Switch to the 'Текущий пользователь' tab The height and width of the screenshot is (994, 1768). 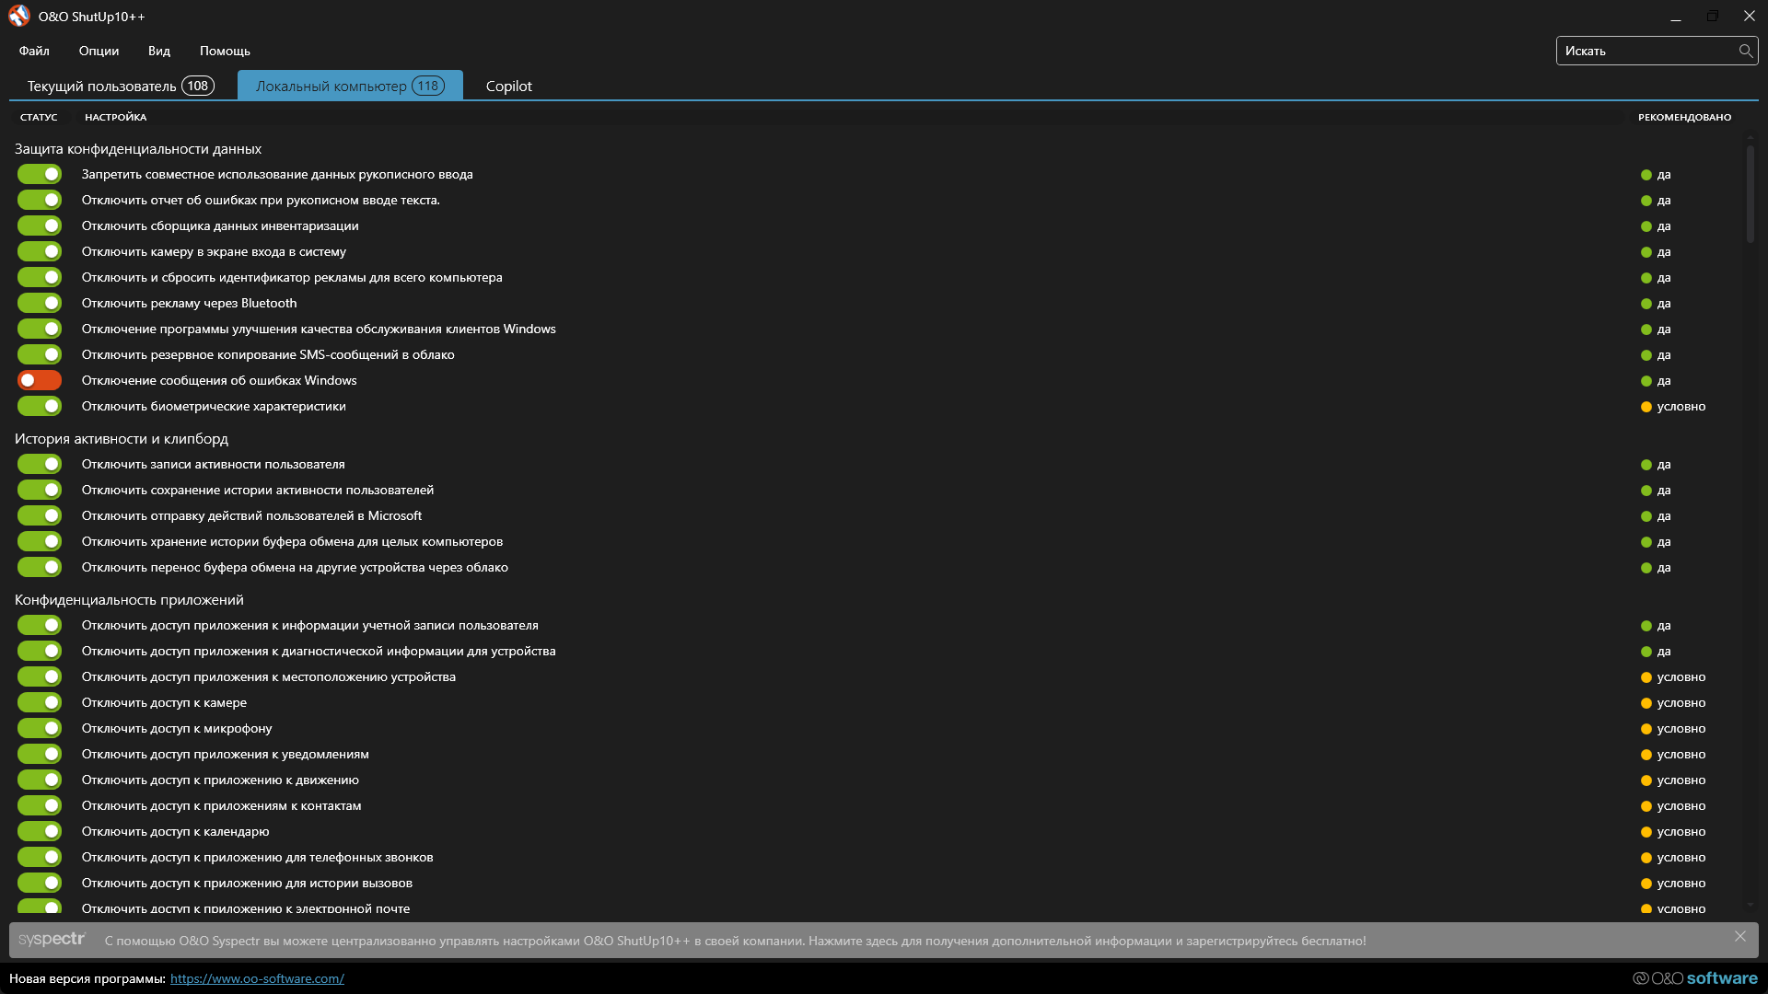(120, 86)
